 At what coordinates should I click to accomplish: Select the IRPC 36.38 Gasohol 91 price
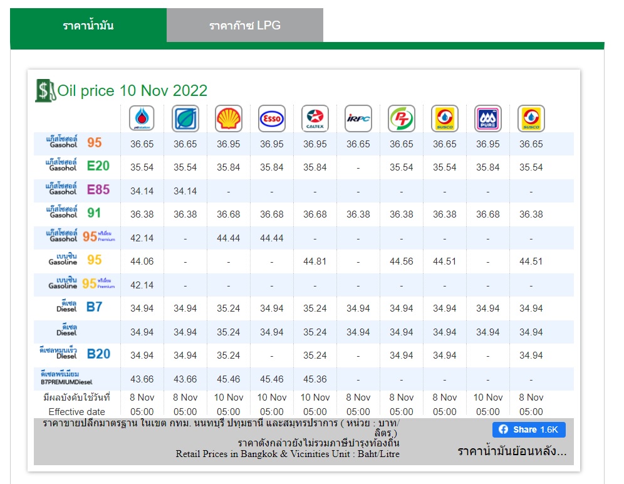coord(358,214)
